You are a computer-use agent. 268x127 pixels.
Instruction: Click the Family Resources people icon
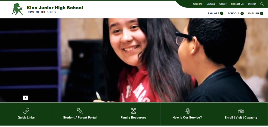coord(133,111)
